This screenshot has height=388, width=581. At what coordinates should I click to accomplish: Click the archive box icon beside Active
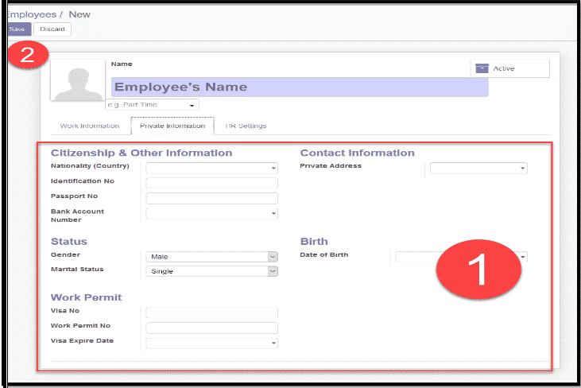pyautogui.click(x=482, y=68)
